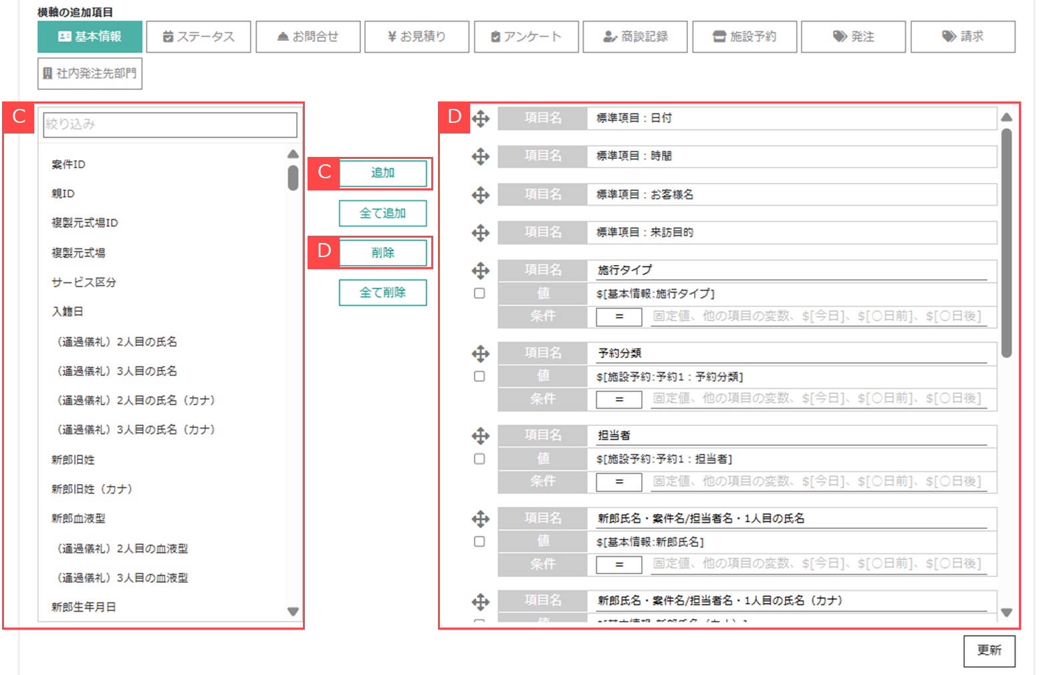The image size is (1043, 675).
Task: Tick the checkbox for 担当者 item
Action: click(479, 459)
